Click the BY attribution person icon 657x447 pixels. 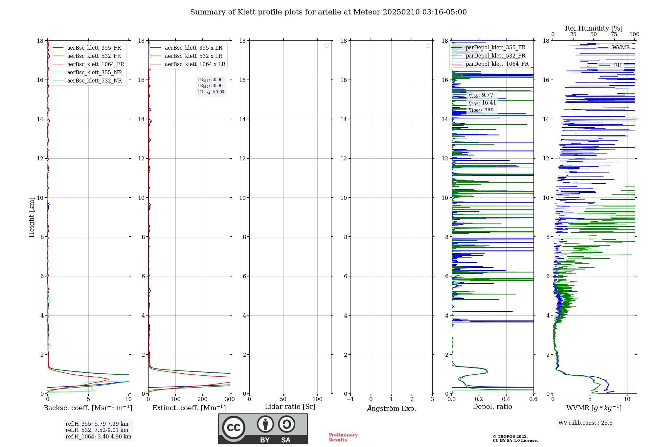tap(265, 424)
